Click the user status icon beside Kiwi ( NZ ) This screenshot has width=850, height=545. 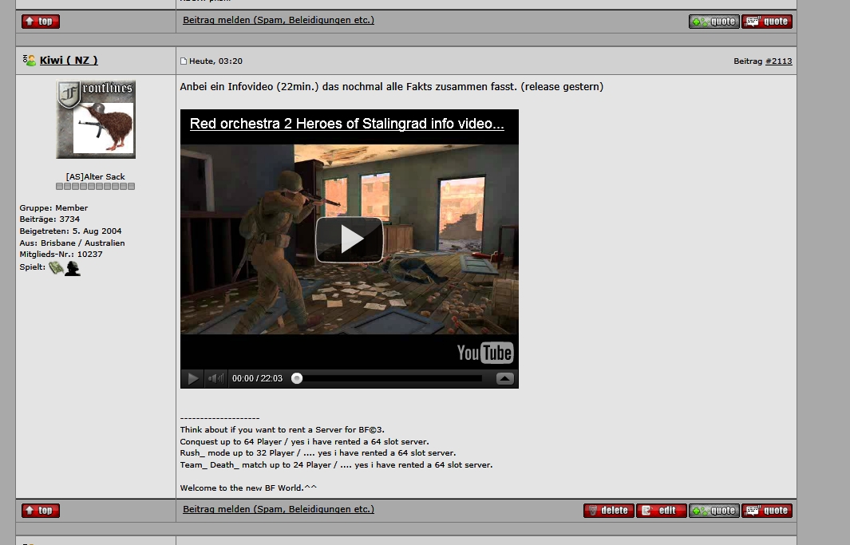coord(30,60)
